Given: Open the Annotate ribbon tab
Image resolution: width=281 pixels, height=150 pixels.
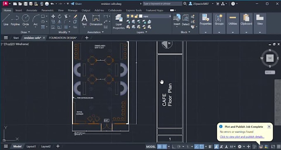Looking at the screenshot, I should pos(32,10).
